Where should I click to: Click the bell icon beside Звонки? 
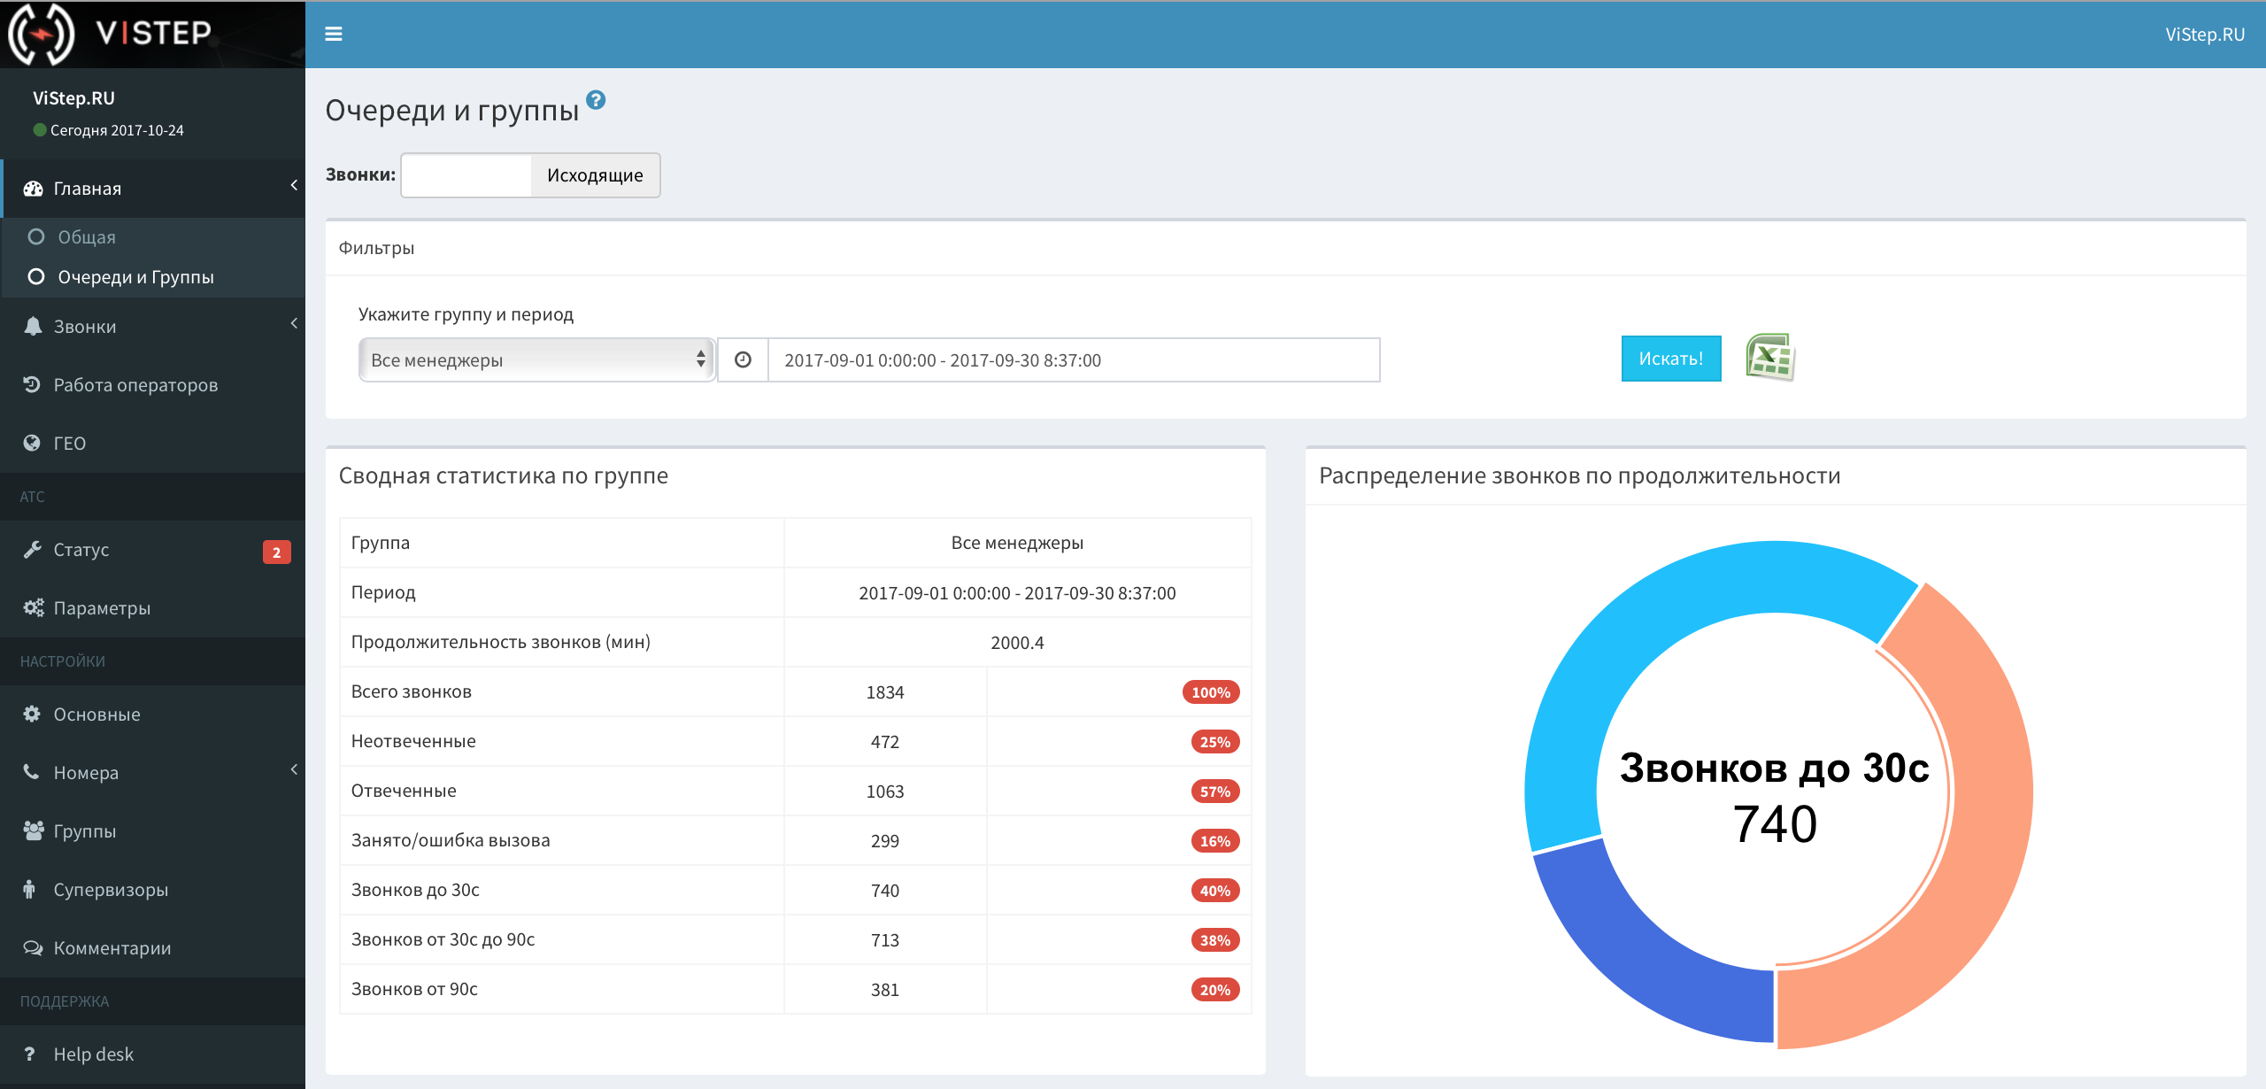(33, 327)
